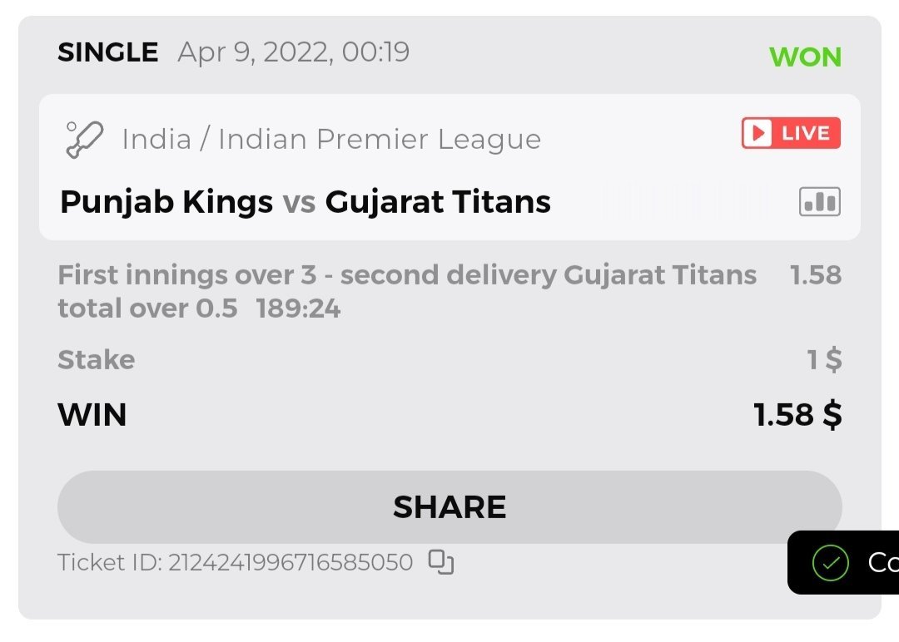Select the Punjab Kings team name
This screenshot has height=642, width=899.
(166, 202)
